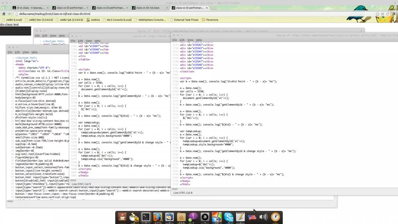Open View menu in test-id-div source window

click(190, 40)
